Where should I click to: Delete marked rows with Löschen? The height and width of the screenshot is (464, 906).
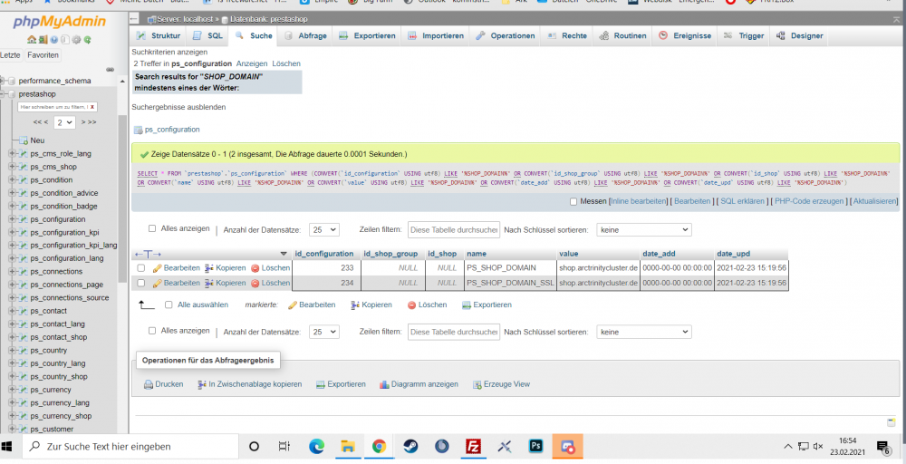427,305
